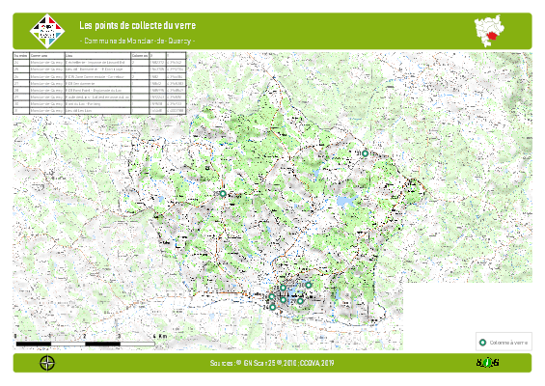Image resolution: width=545 pixels, height=386 pixels.
Task: Click the 'Commune de Monclar-de-Quercy' subtitle
Action: tap(137, 41)
